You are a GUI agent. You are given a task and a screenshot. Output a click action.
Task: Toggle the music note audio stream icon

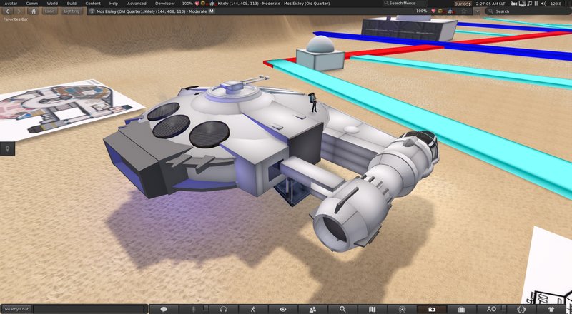pyautogui.click(x=530, y=4)
